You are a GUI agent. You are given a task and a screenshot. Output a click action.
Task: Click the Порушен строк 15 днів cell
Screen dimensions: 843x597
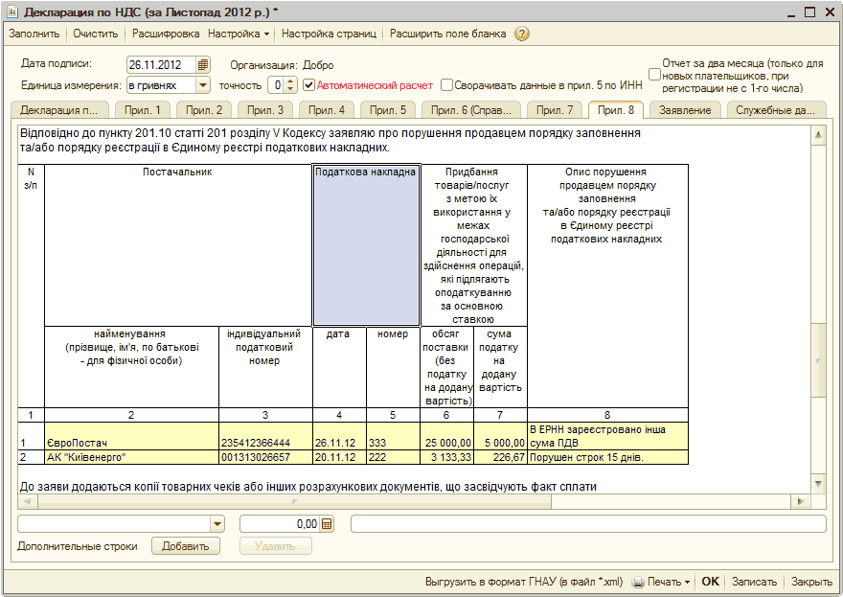point(608,457)
